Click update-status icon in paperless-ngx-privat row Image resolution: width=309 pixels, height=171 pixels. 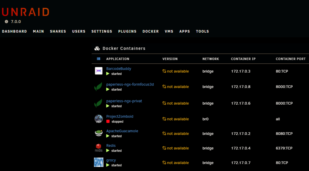click(x=164, y=103)
